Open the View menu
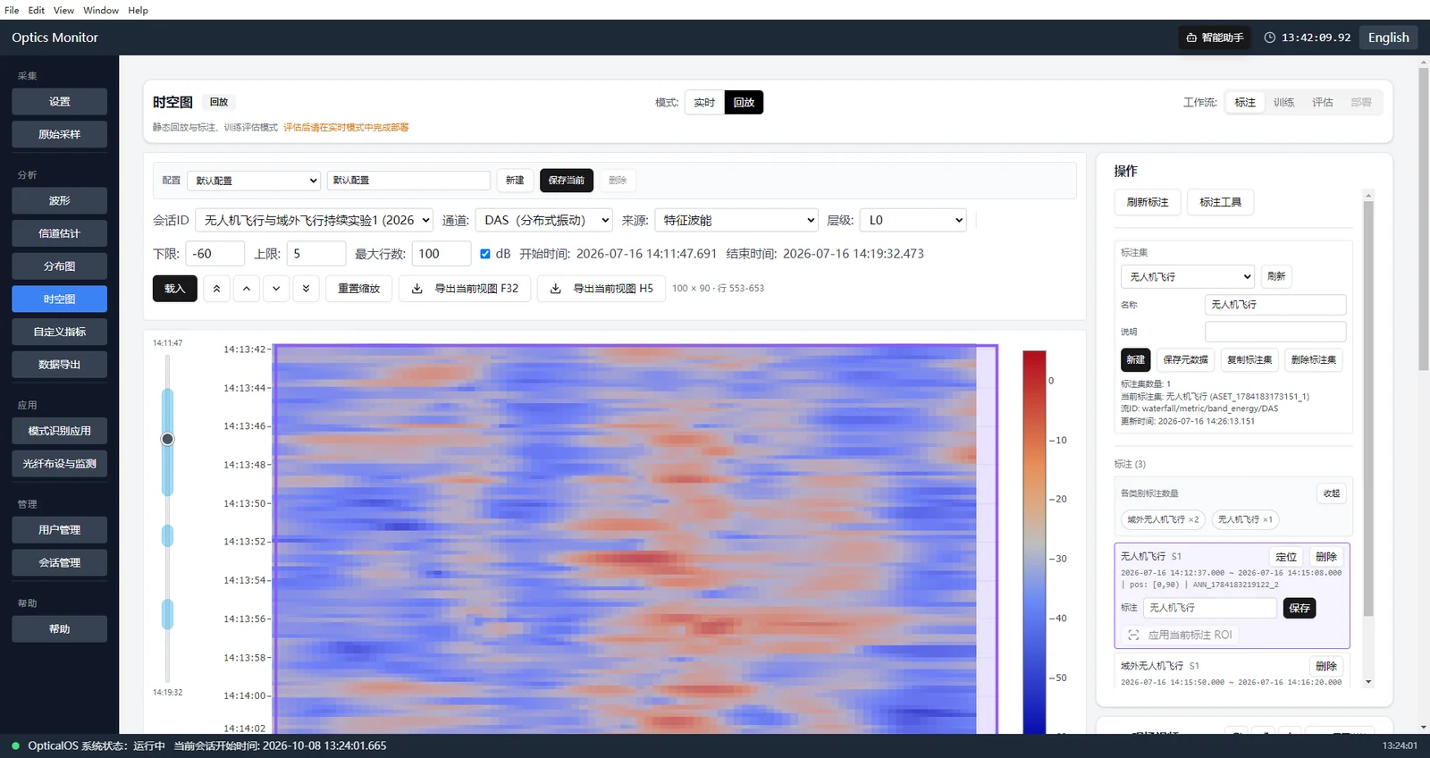 pos(63,10)
